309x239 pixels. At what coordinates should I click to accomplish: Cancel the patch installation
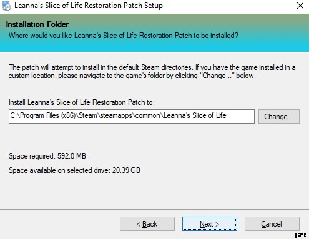click(272, 224)
